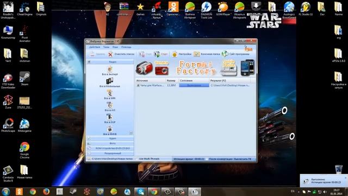This screenshot has height=196, width=348.
Task: Open the Помощь menu
Action: click(x=126, y=47)
